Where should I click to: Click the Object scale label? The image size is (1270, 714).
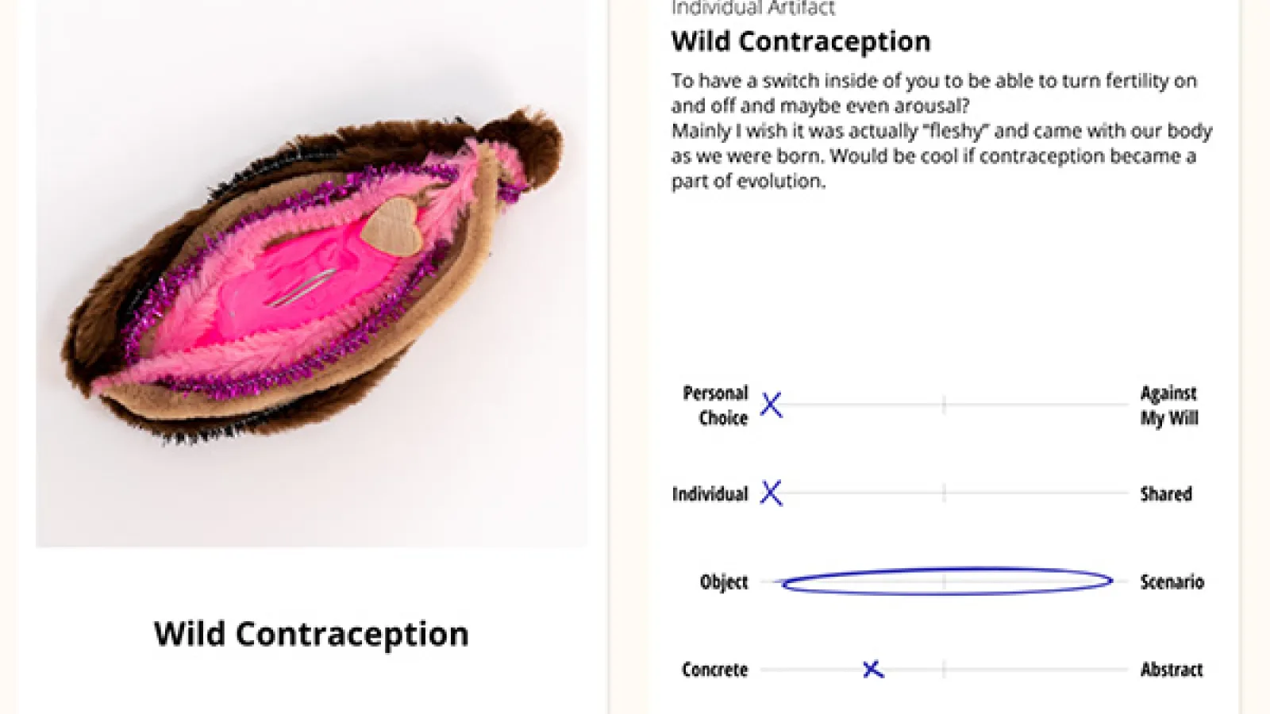(x=724, y=582)
